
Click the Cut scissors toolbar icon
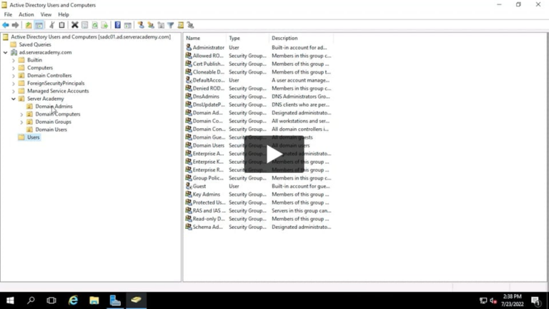pos(51,25)
